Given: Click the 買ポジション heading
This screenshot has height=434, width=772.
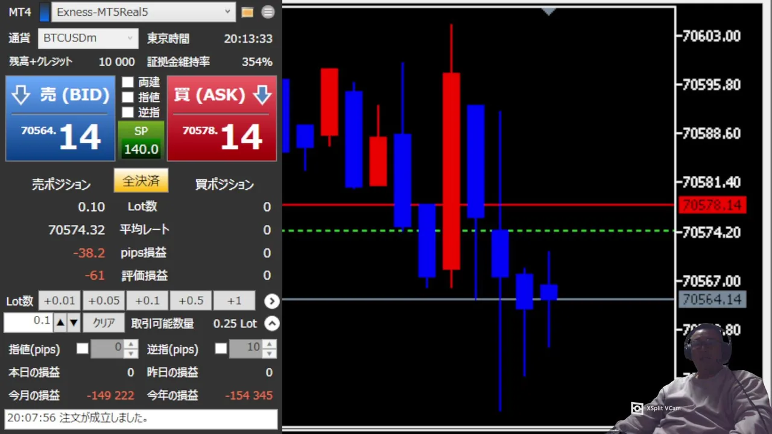Looking at the screenshot, I should (224, 185).
